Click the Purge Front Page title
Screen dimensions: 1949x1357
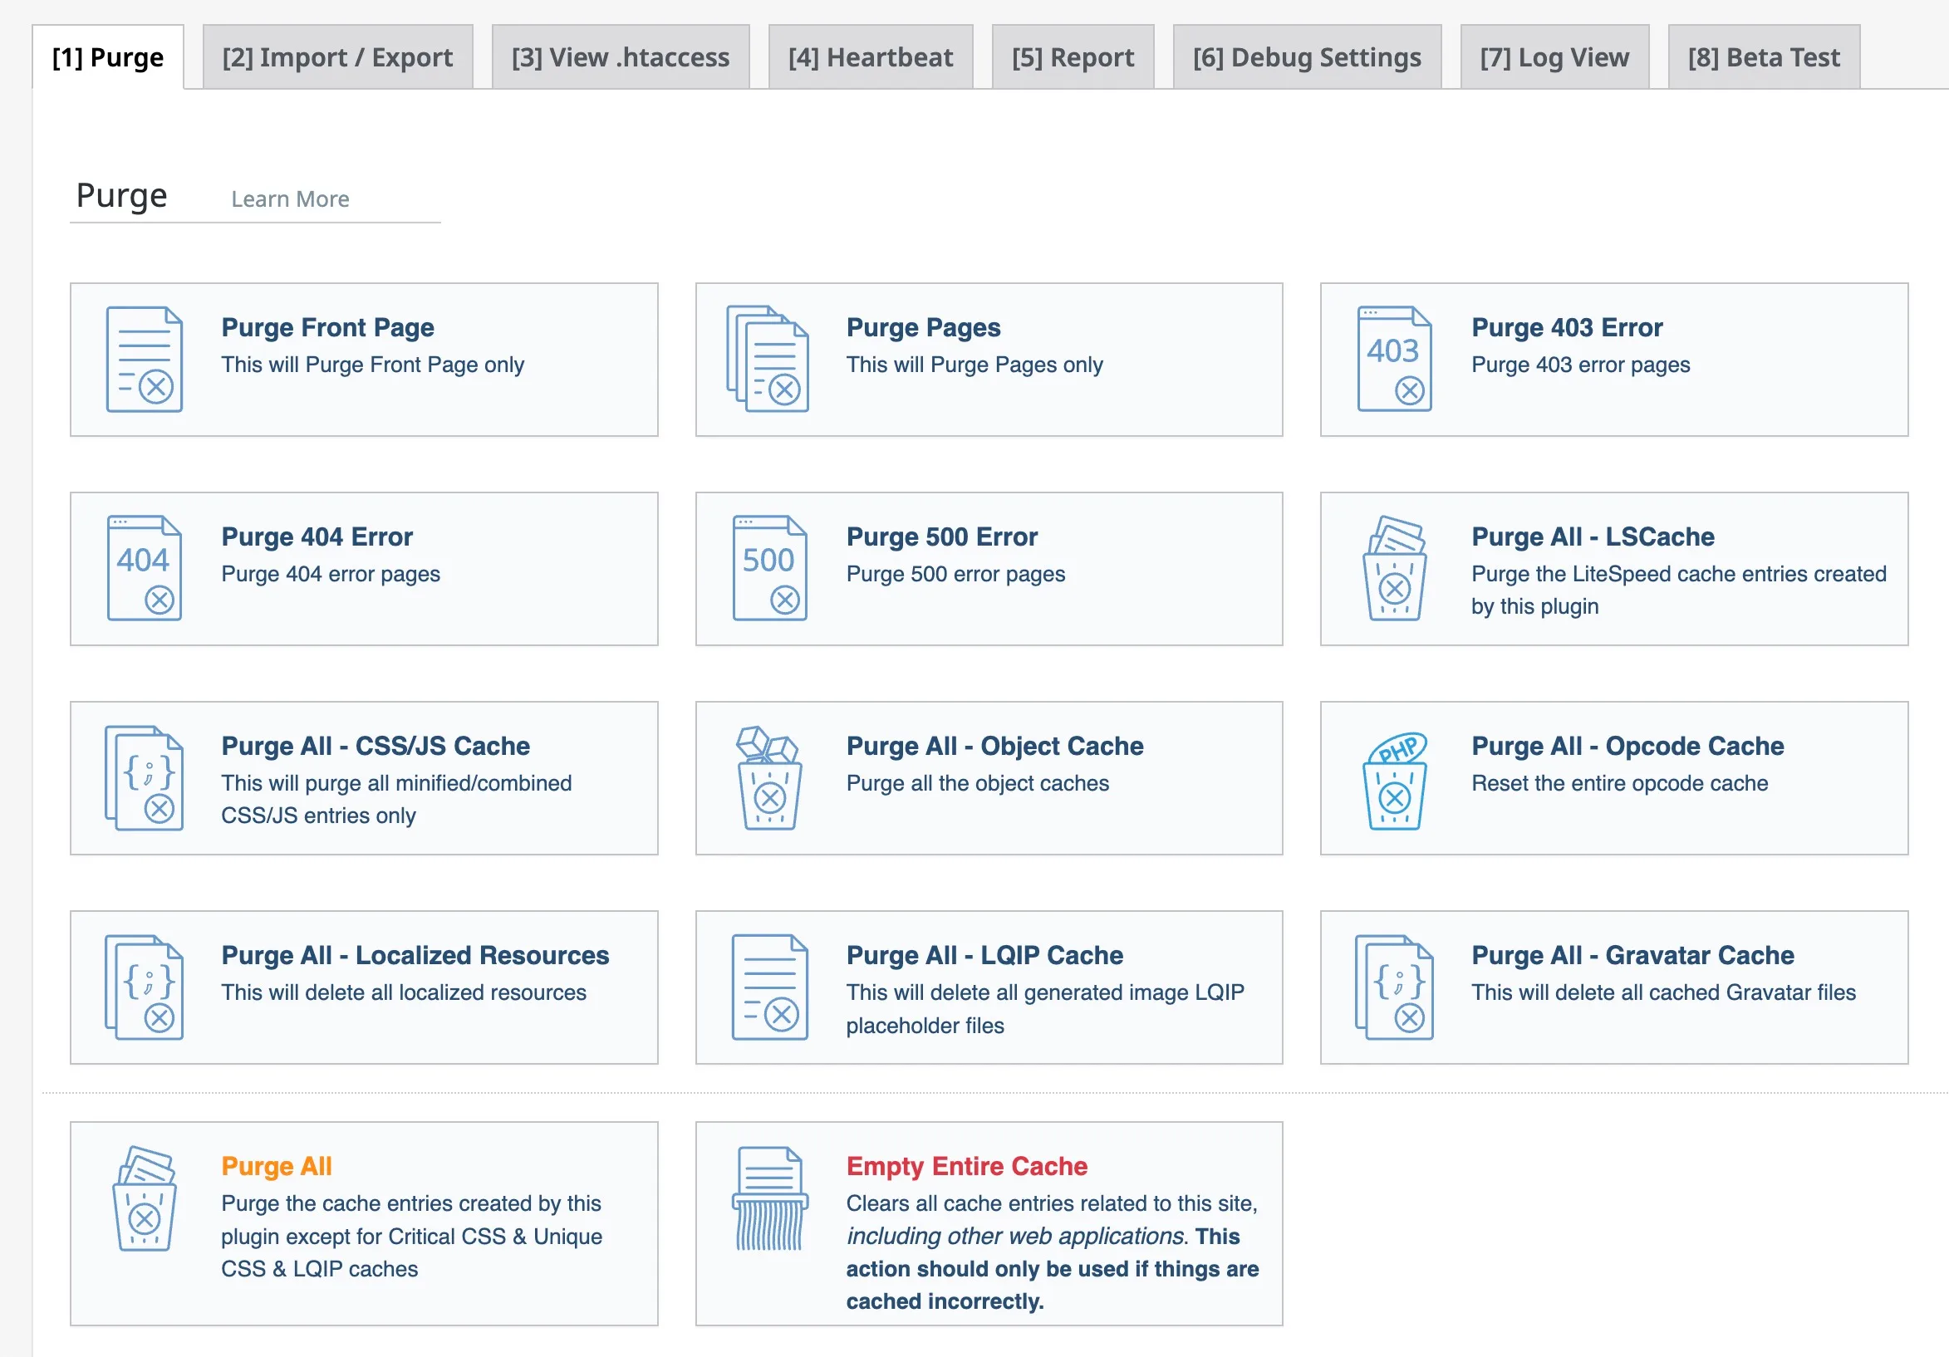point(327,326)
